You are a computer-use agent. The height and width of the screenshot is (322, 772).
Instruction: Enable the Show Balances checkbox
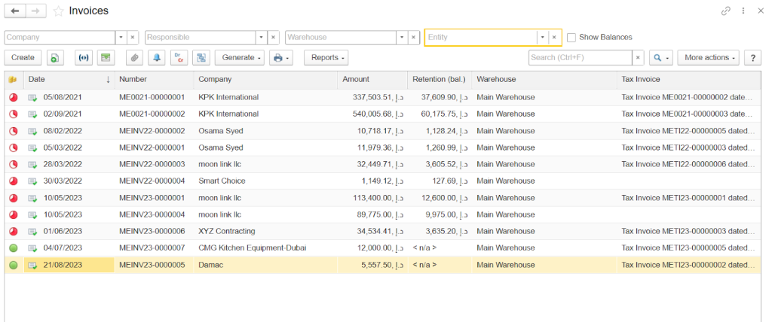(x=571, y=38)
